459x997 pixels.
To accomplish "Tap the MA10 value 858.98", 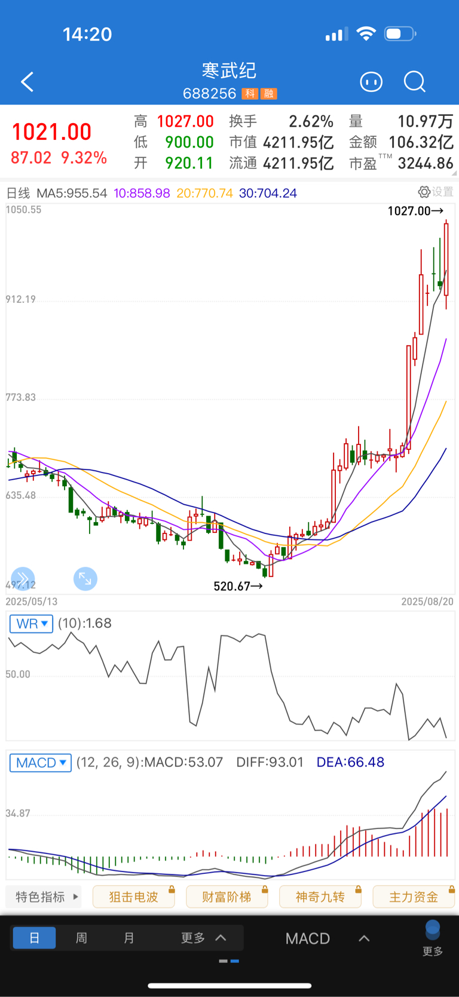I will (142, 193).
